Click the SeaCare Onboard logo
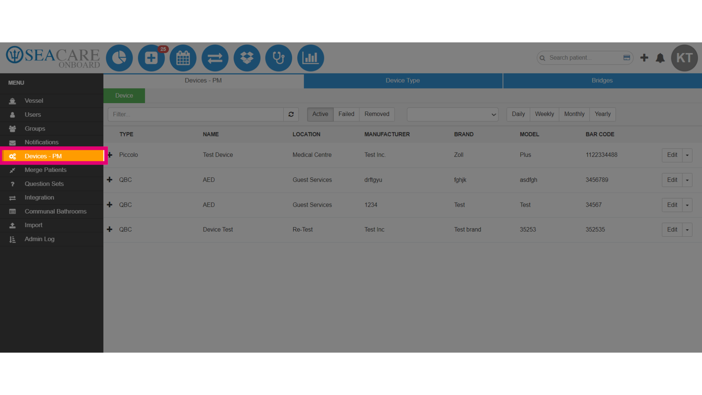Viewport: 702px width, 395px height. (53, 57)
